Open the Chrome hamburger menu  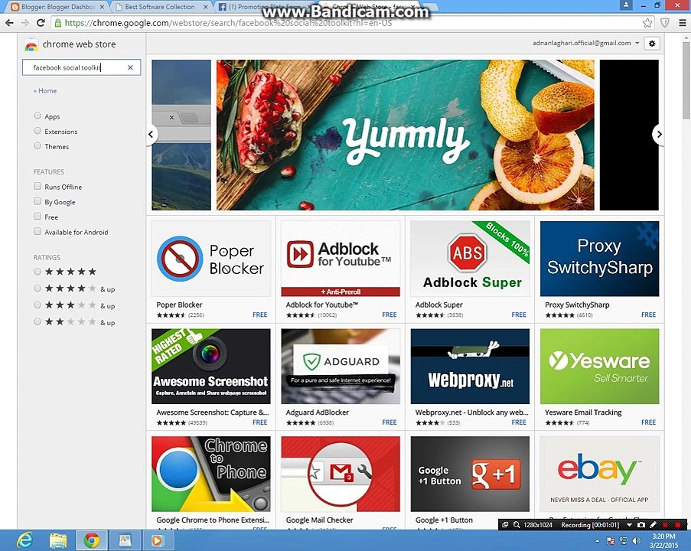click(x=682, y=23)
